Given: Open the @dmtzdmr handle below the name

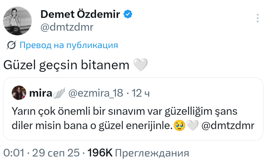Looking at the screenshot, I should (x=67, y=27).
